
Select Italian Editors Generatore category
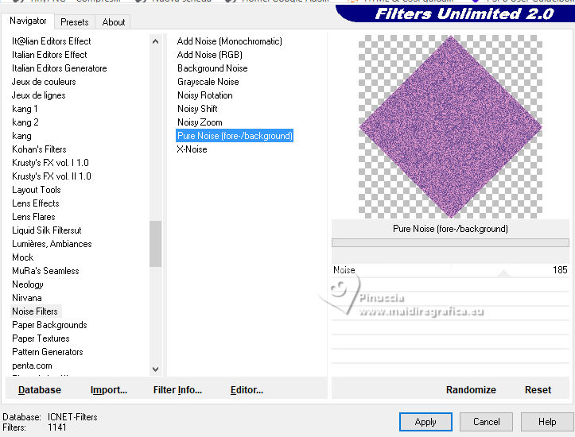[60, 68]
